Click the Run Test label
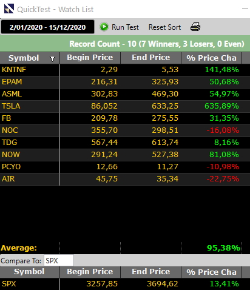250x290 pixels. [x=125, y=27]
